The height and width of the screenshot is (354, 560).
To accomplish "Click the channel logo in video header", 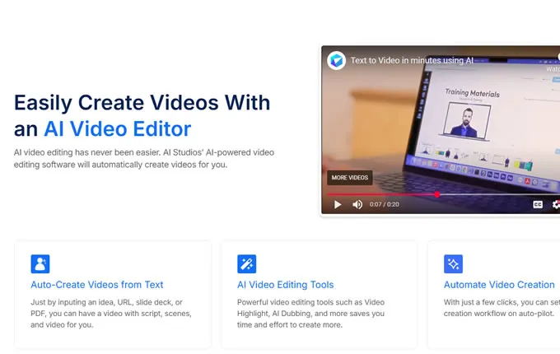I will [336, 60].
